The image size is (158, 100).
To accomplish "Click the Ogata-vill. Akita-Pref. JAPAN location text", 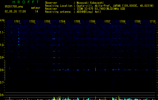I will point(115,6).
